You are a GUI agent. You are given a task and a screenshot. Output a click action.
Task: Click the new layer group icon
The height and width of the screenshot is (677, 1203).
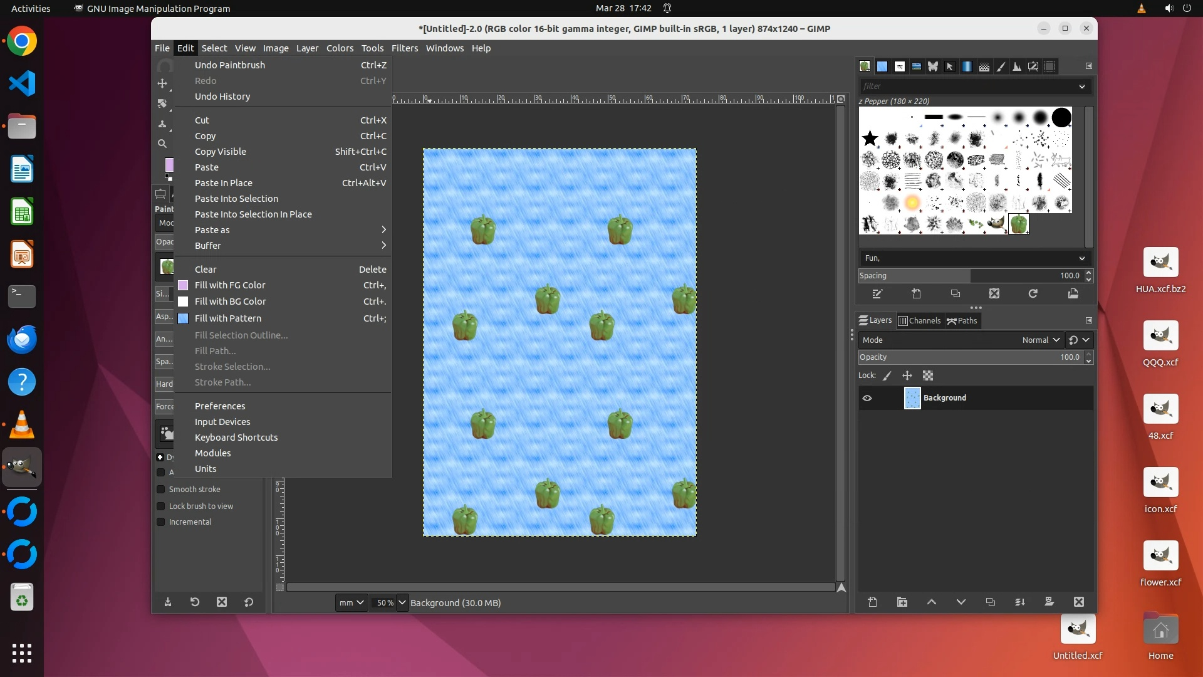(902, 602)
